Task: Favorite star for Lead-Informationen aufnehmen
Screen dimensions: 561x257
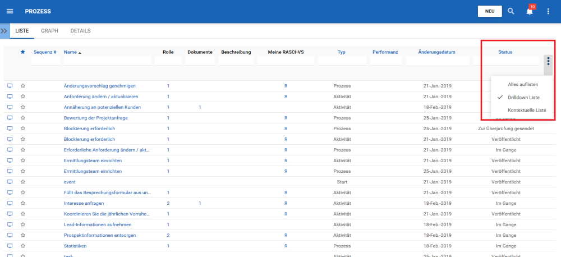Action: coord(23,224)
